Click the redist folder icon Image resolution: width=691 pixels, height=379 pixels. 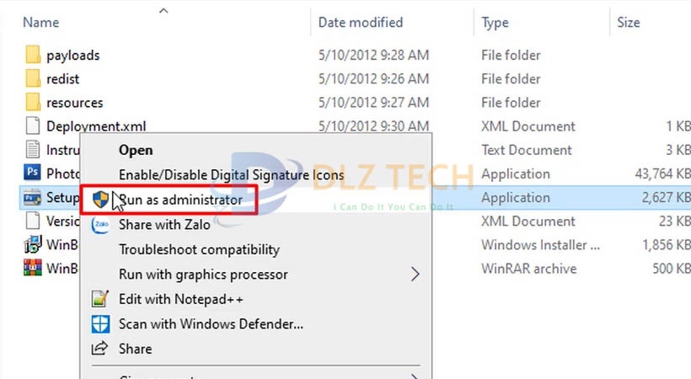[33, 79]
